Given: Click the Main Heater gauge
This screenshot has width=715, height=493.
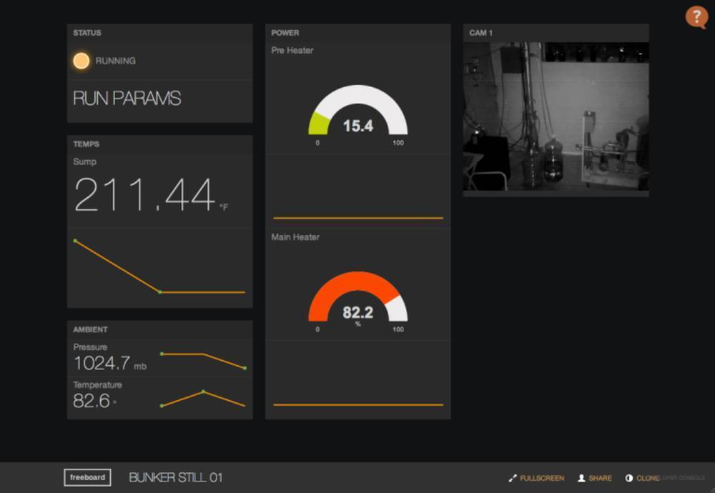Looking at the screenshot, I should [357, 299].
